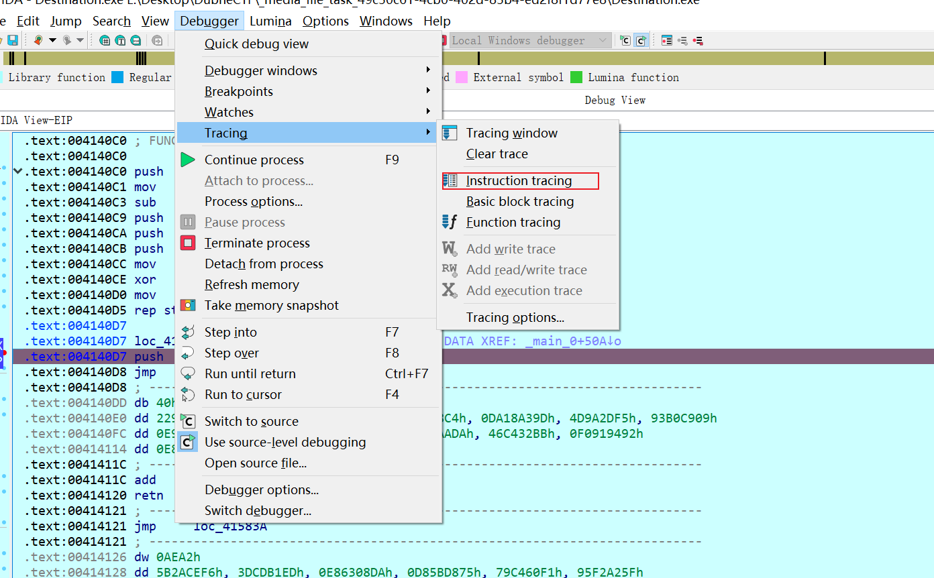
Task: Click the green Lumina function color swatch
Action: [x=576, y=78]
